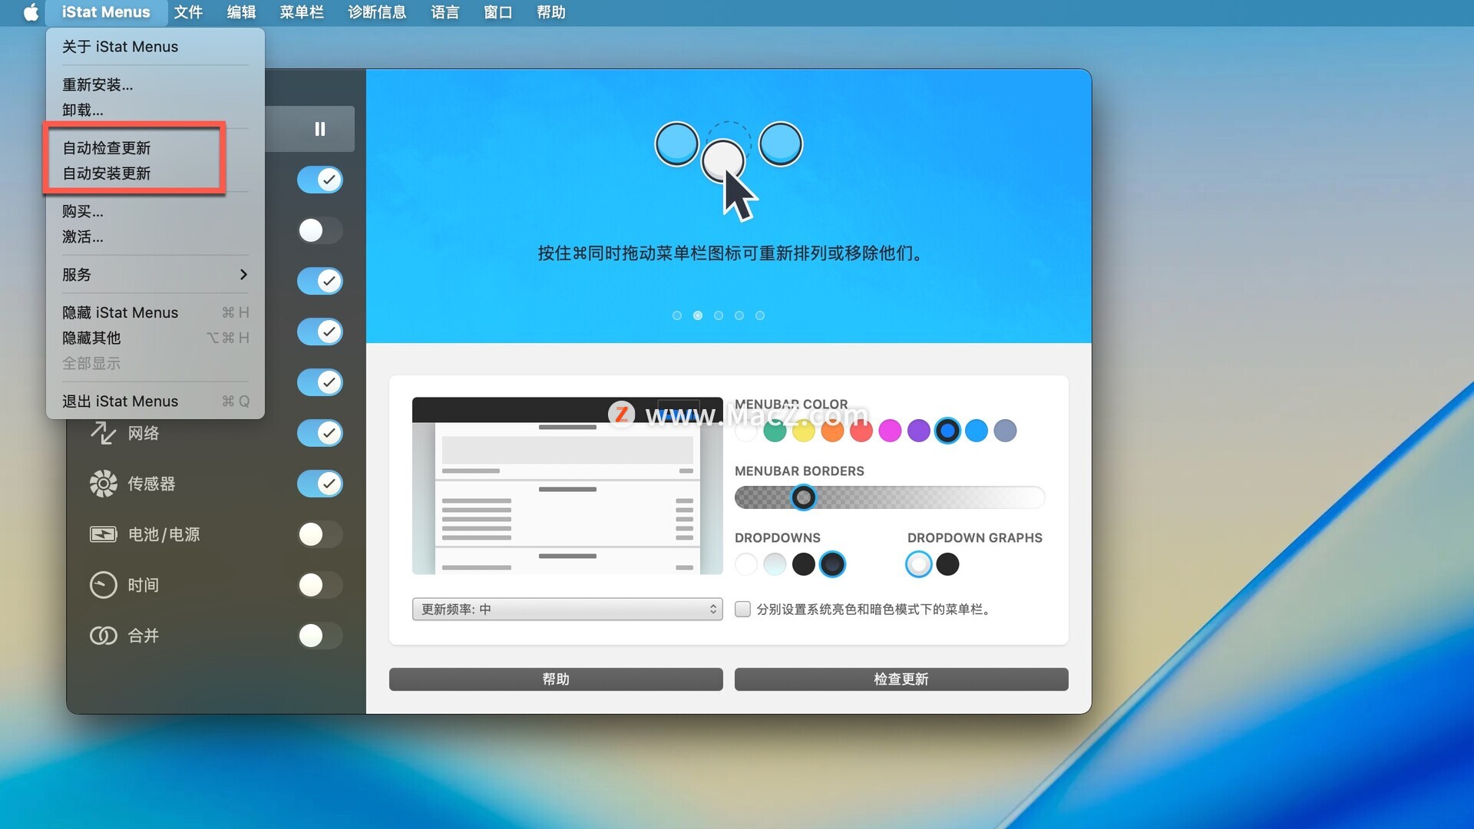This screenshot has height=829, width=1474.
Task: Go to third tutorial page dot
Action: pos(719,315)
